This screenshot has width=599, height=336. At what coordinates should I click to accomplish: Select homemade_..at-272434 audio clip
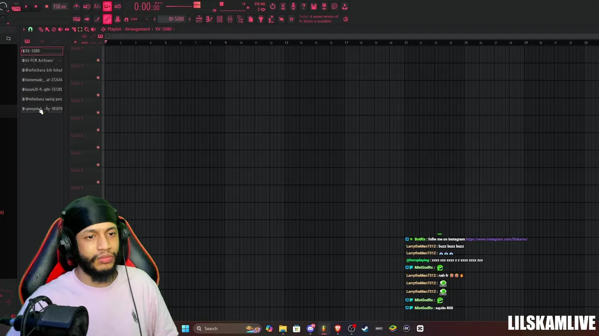[x=42, y=80]
